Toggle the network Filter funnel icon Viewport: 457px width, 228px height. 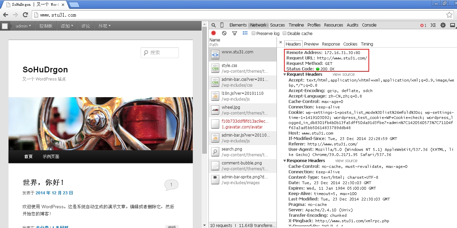pos(234,33)
